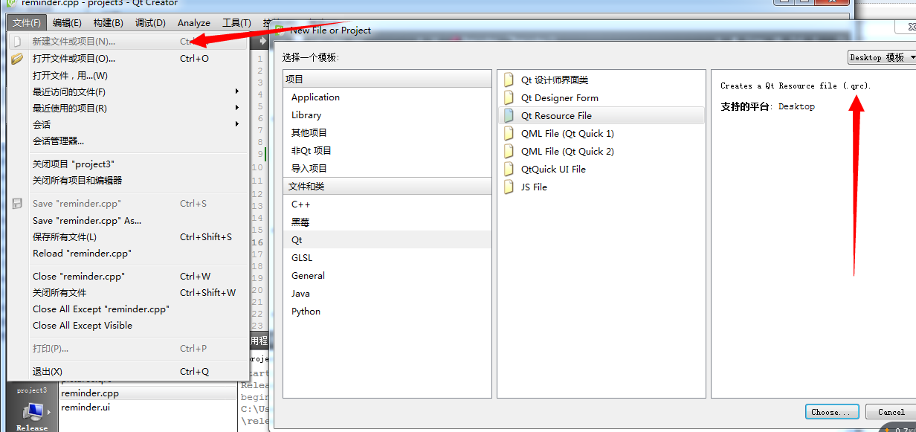Select 打开文件，用...(W) entry

pyautogui.click(x=128, y=75)
